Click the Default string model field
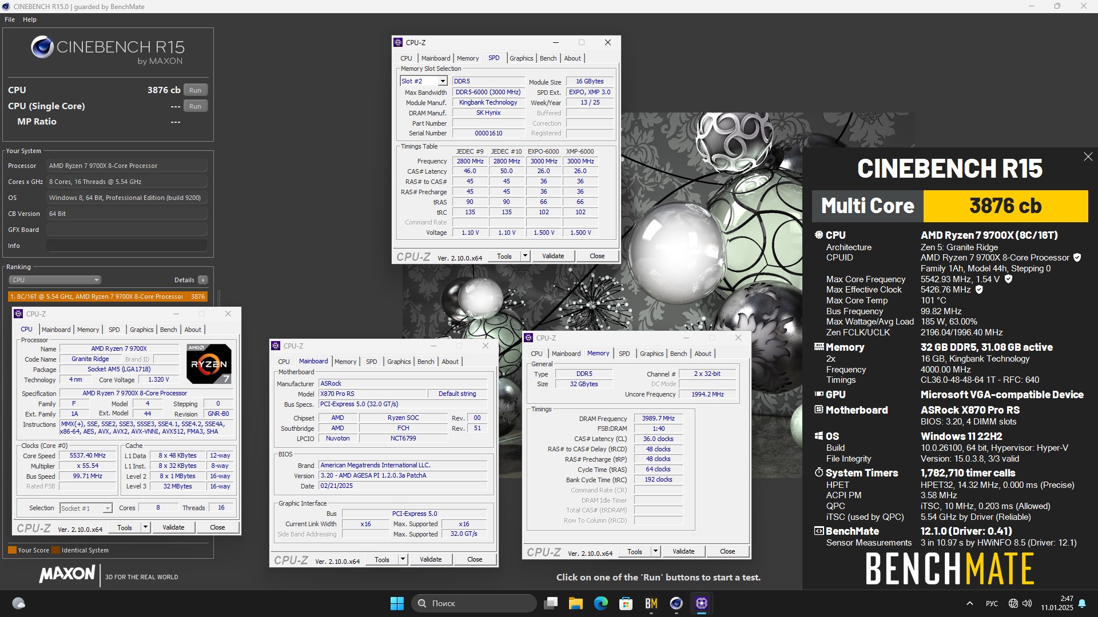This screenshot has width=1098, height=617. point(457,394)
